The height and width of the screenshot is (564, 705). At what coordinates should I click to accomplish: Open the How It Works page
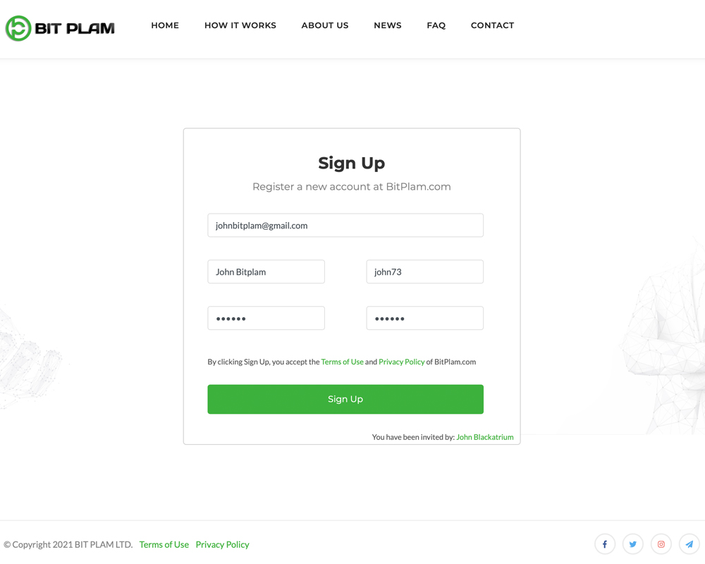(x=240, y=25)
